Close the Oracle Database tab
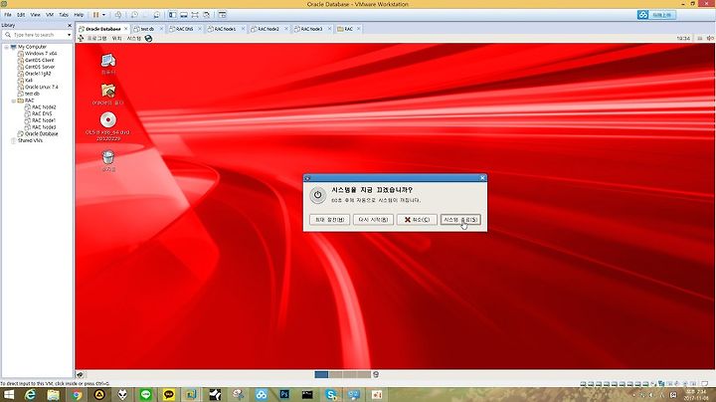The height and width of the screenshot is (402, 716). 126,29
